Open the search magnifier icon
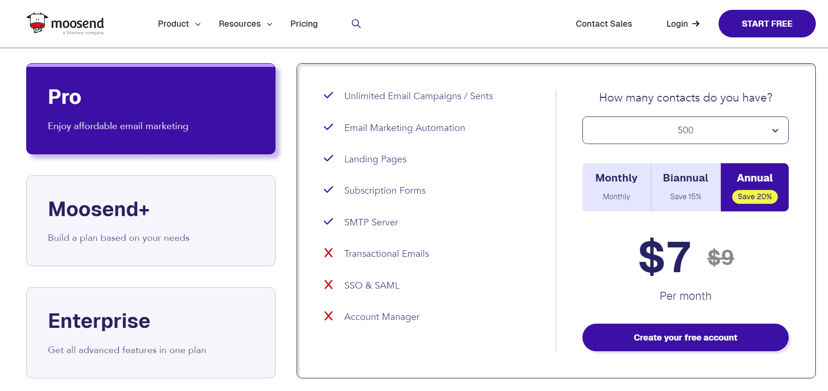Viewport: 828px width, 391px height. pyautogui.click(x=356, y=23)
